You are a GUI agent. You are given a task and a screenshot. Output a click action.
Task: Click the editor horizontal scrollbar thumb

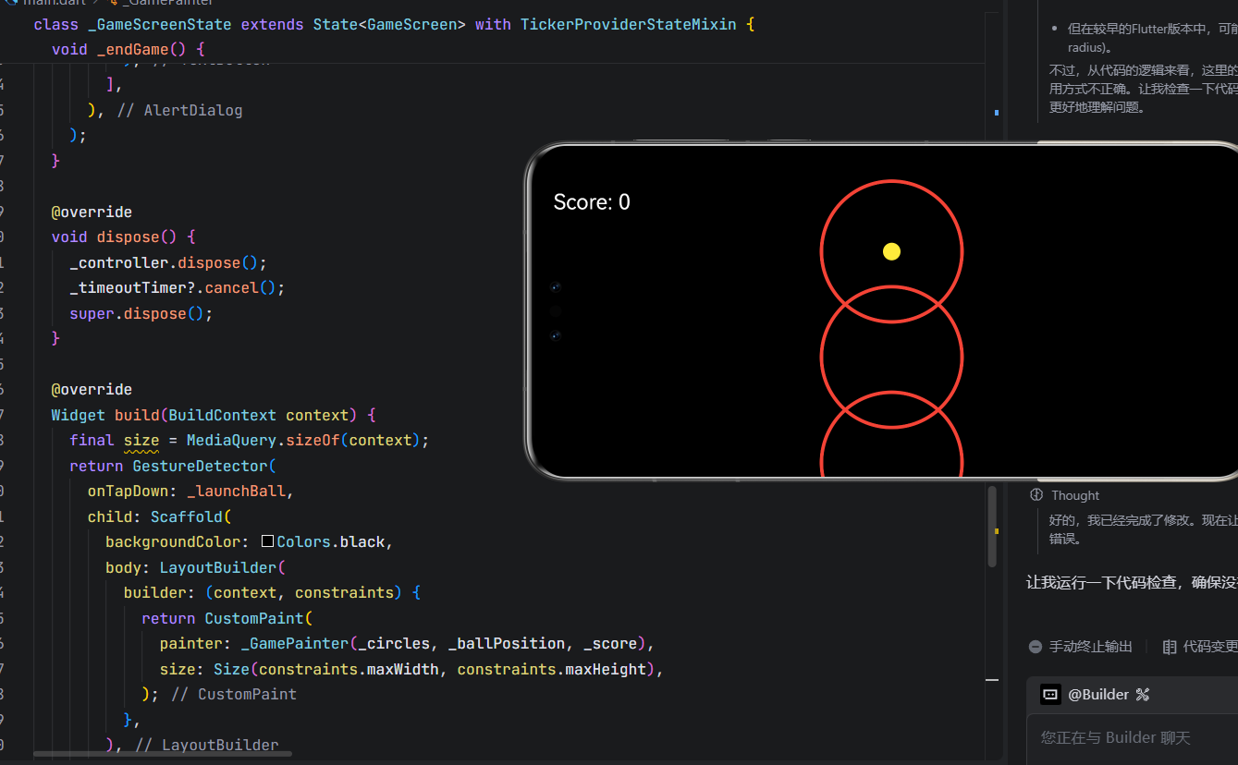[163, 754]
